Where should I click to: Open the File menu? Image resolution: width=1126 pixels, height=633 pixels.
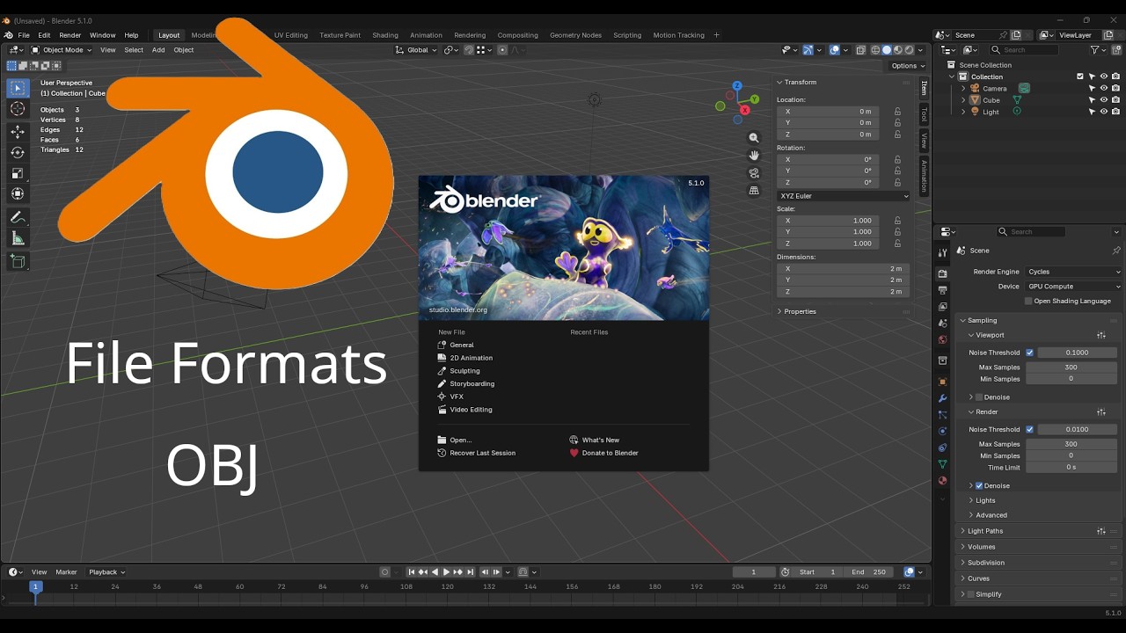[24, 35]
